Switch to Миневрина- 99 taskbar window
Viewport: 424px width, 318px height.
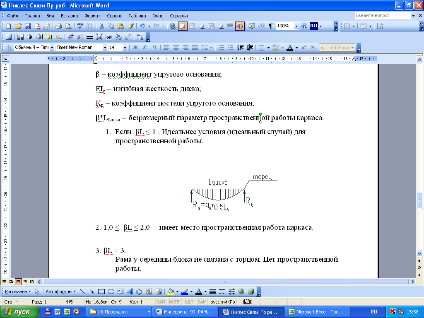pyautogui.click(x=185, y=312)
